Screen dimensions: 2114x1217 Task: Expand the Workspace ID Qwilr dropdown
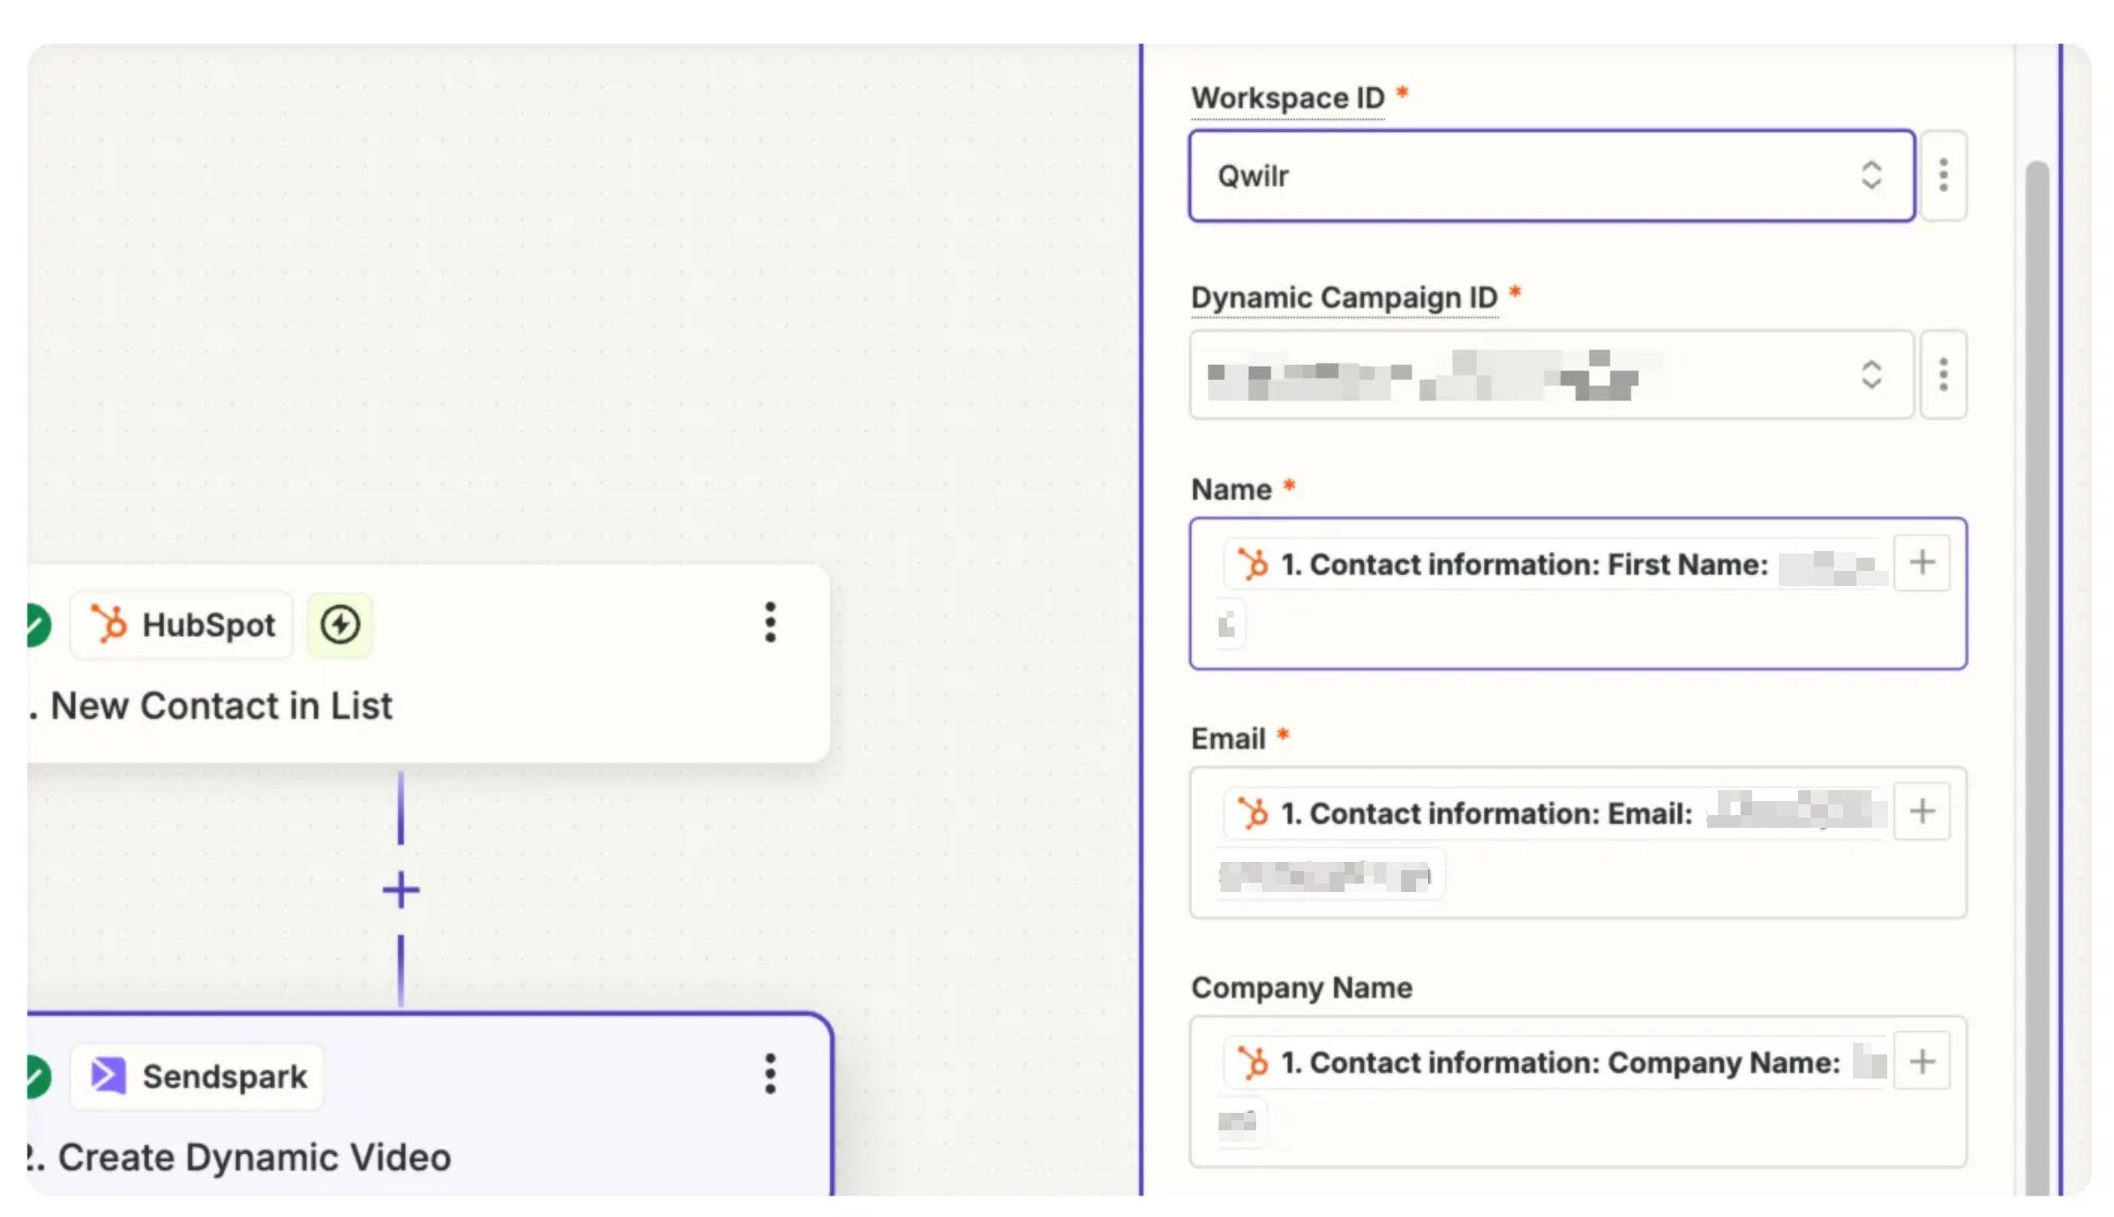coord(1505,176)
